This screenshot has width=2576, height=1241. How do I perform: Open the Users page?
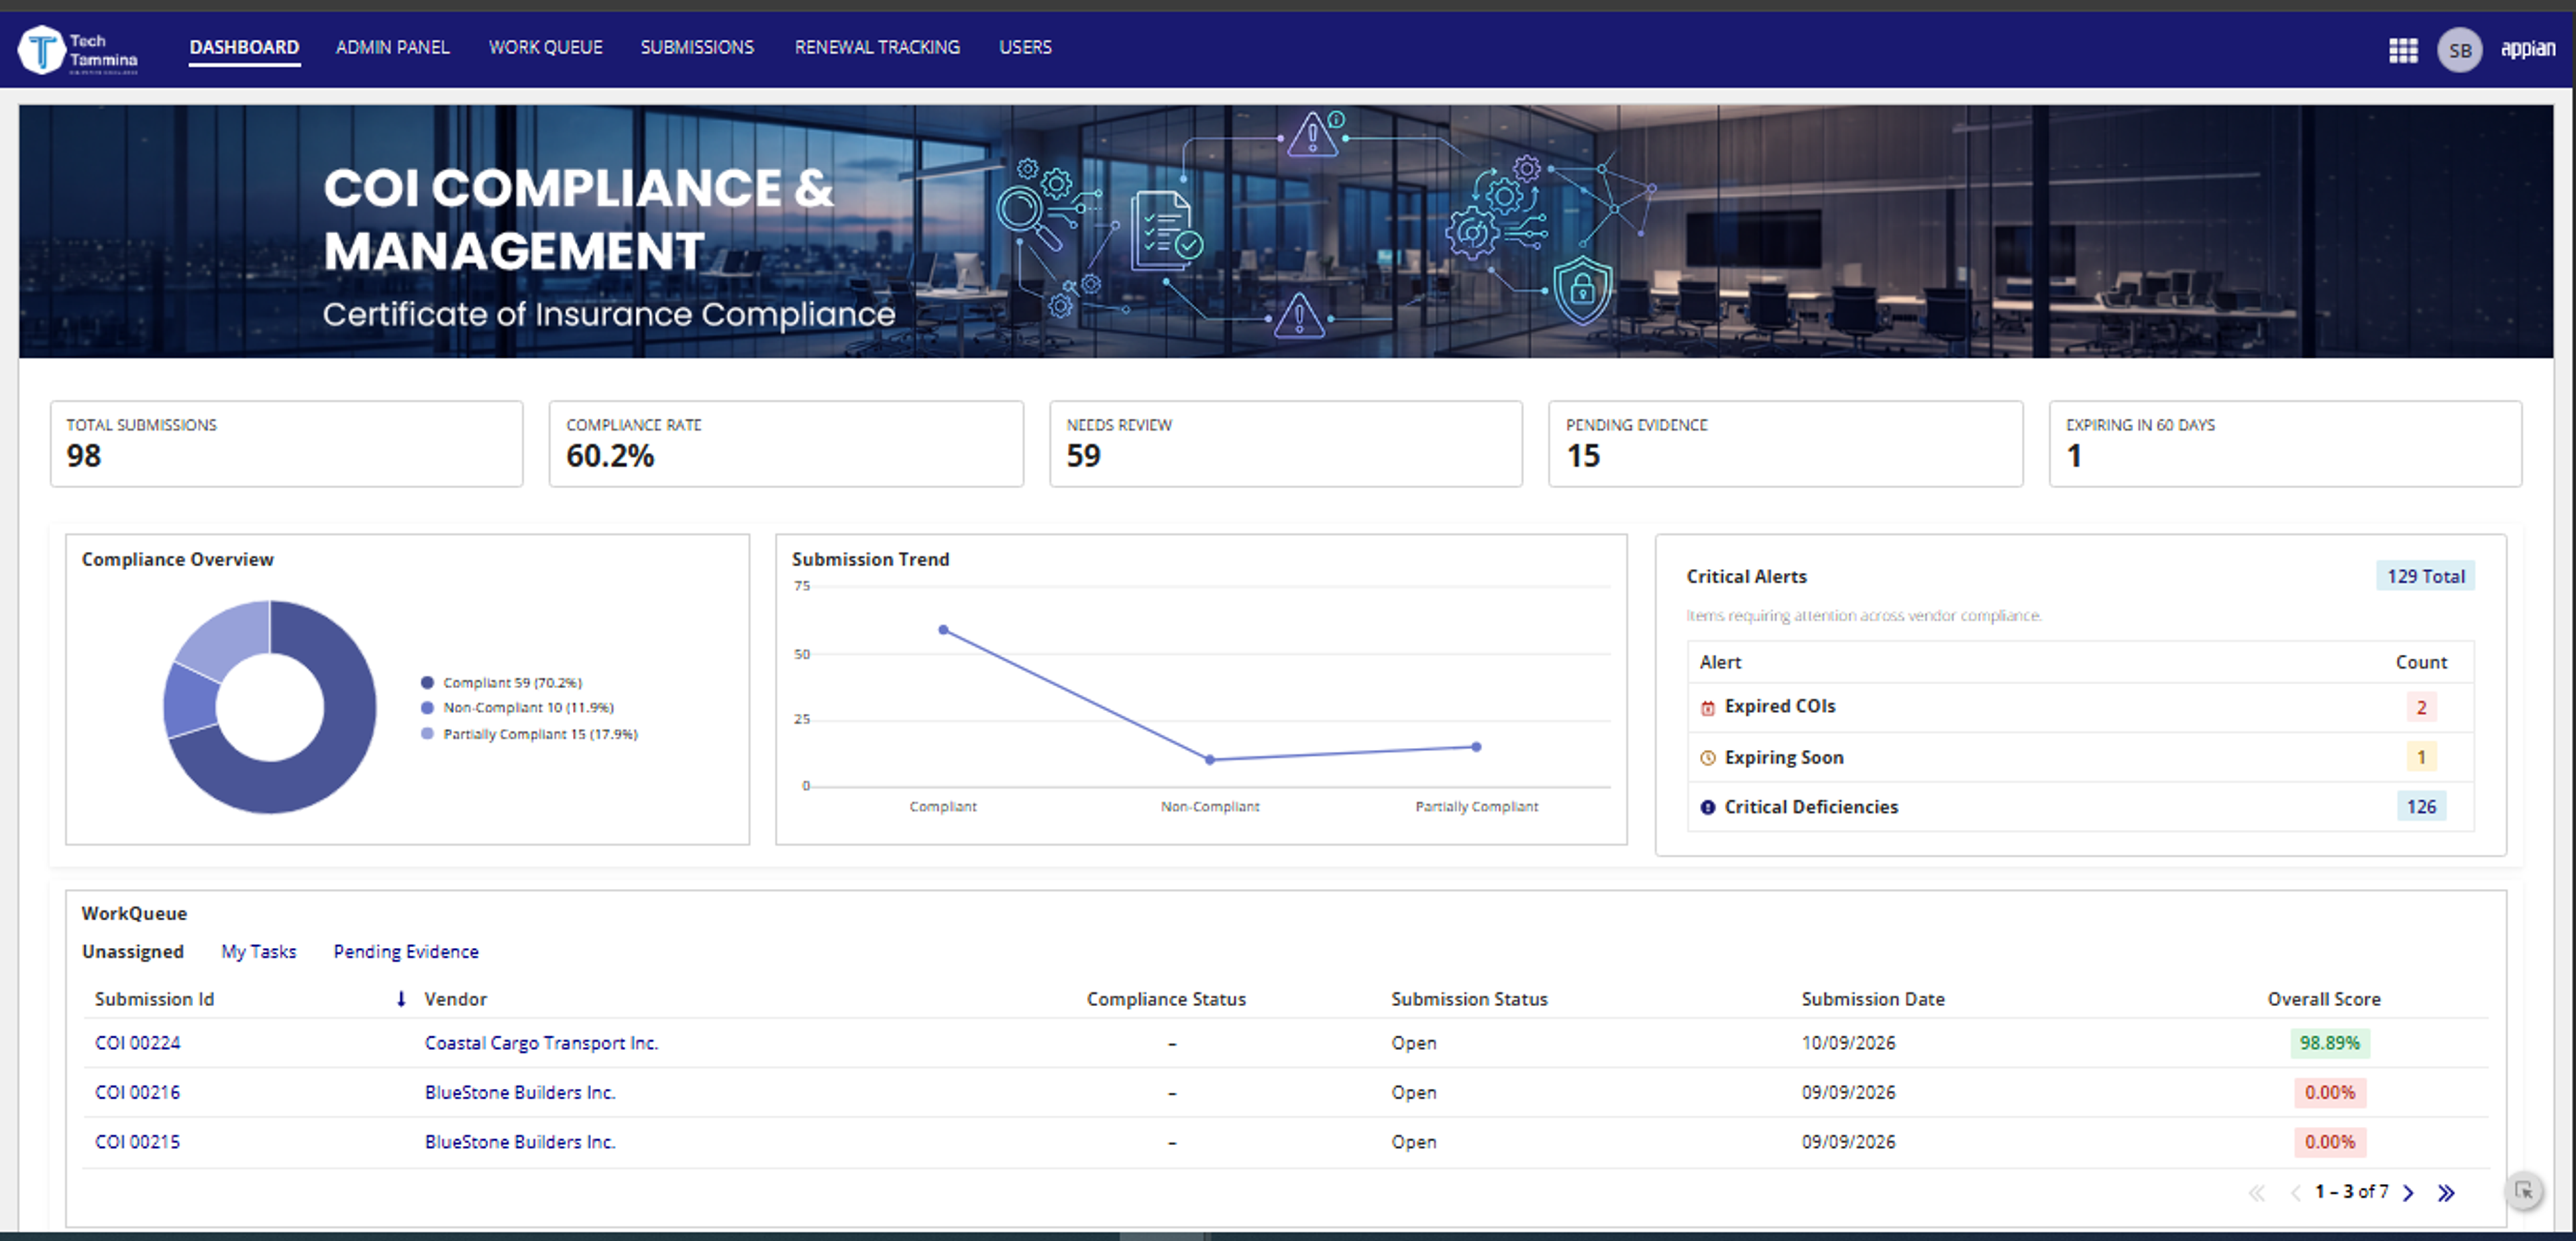[x=1025, y=47]
